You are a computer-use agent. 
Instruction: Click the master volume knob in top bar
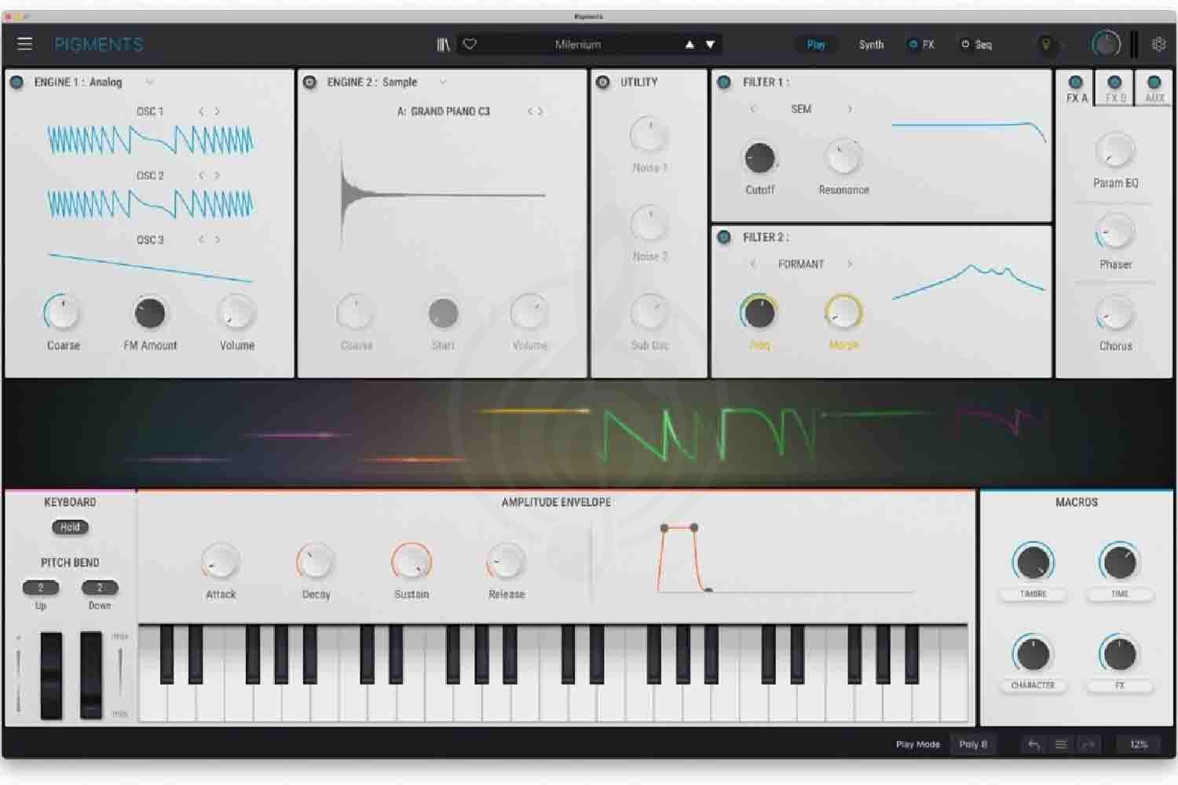click(x=1106, y=45)
